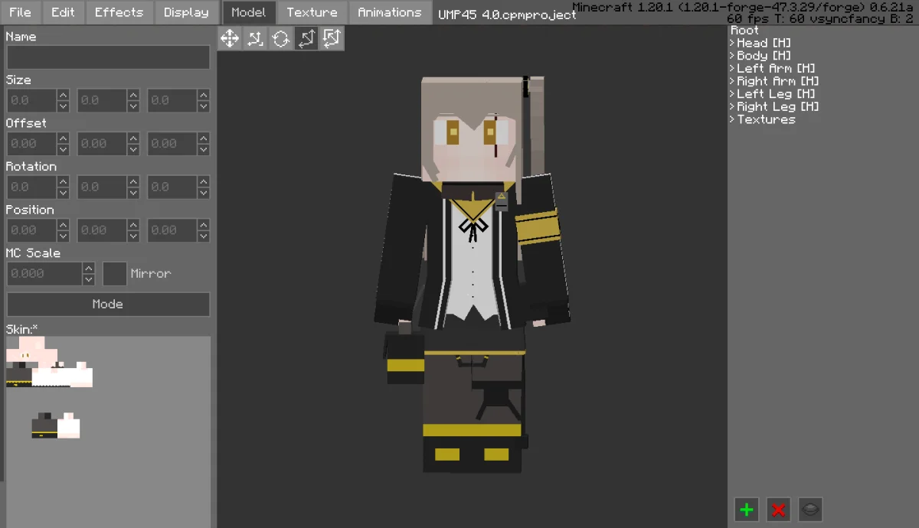Image resolution: width=919 pixels, height=528 pixels.
Task: Click the second Position value field
Action: pos(102,230)
